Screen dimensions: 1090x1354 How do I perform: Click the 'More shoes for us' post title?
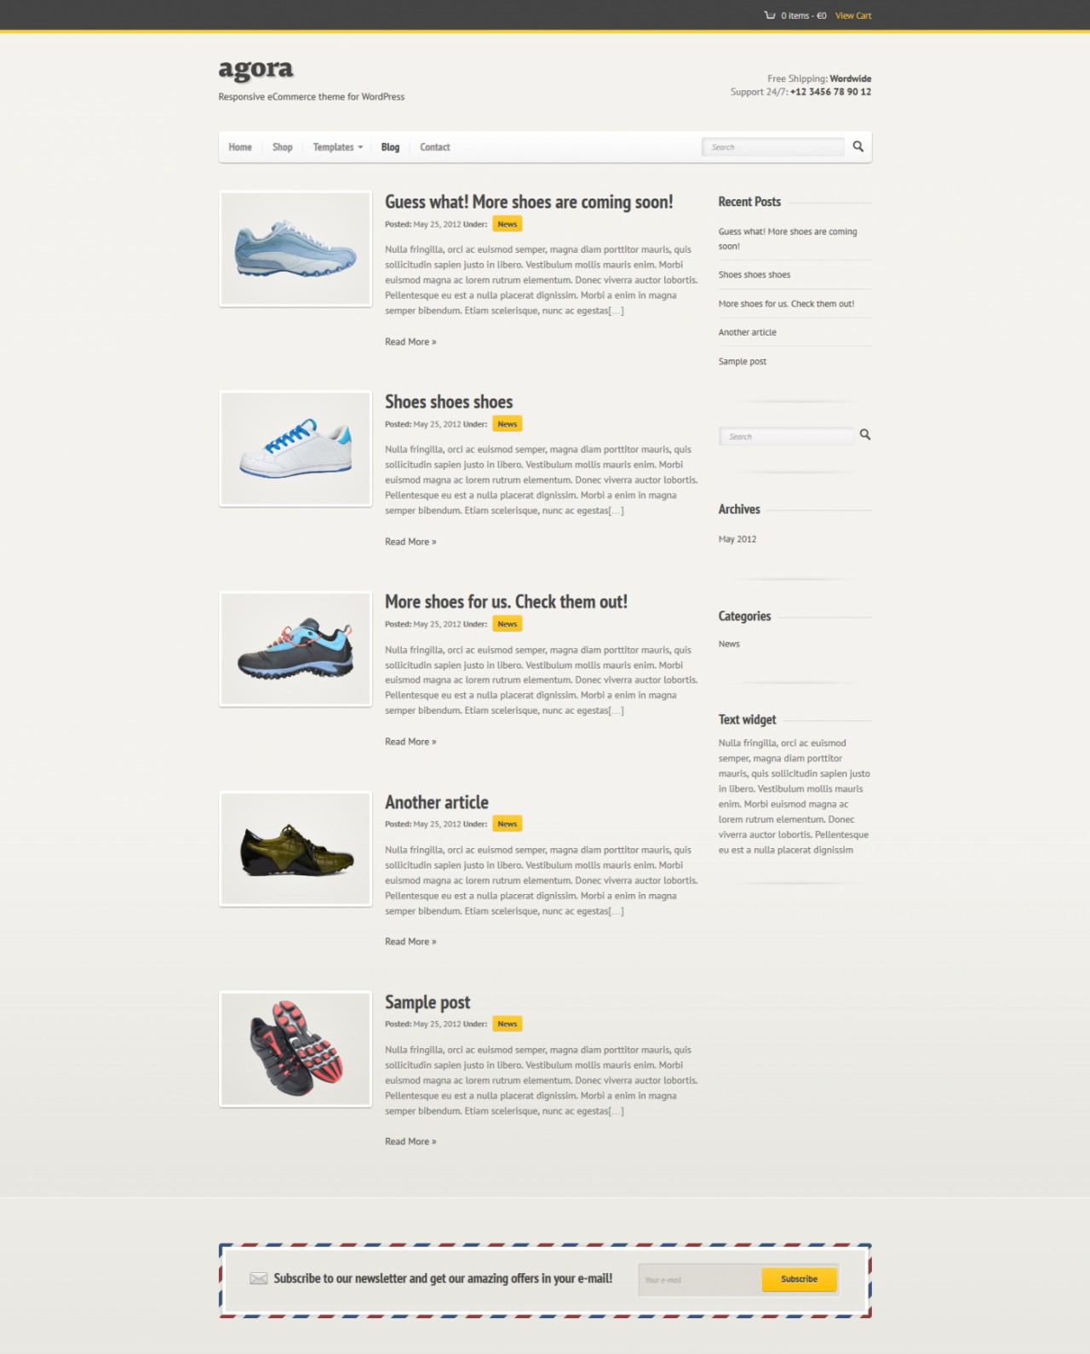click(506, 602)
